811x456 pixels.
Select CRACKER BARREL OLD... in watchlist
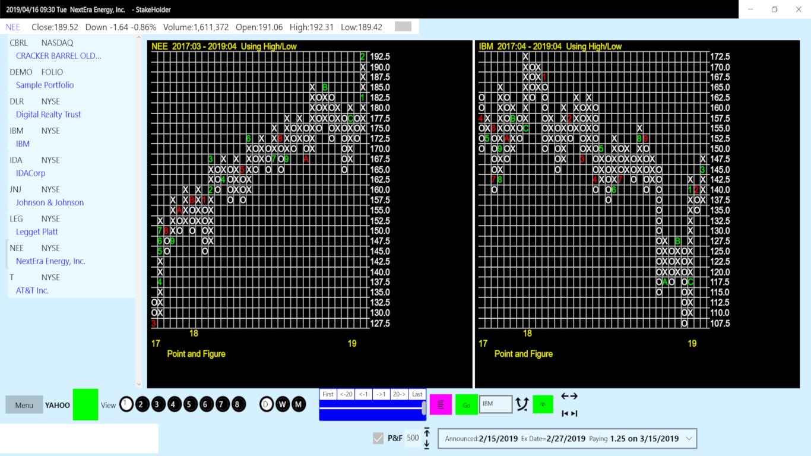pyautogui.click(x=59, y=56)
